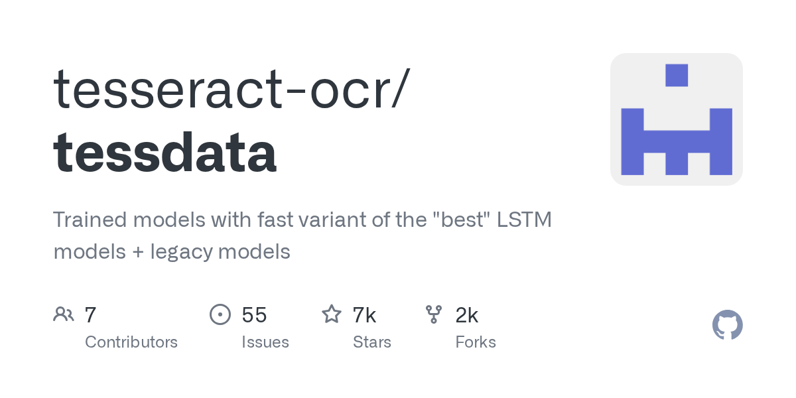The image size is (796, 398).
Task: Open the Forks label
Action: [476, 342]
